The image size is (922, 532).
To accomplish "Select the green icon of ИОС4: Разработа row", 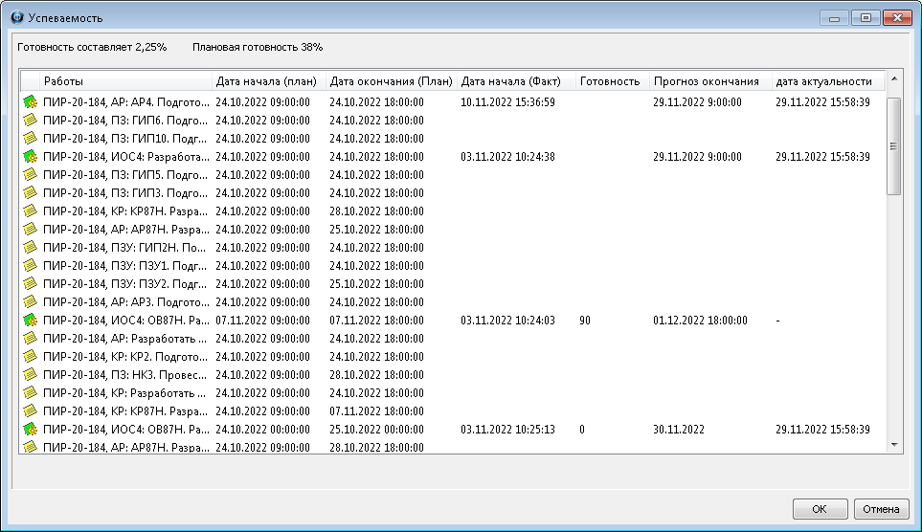I will [x=30, y=157].
